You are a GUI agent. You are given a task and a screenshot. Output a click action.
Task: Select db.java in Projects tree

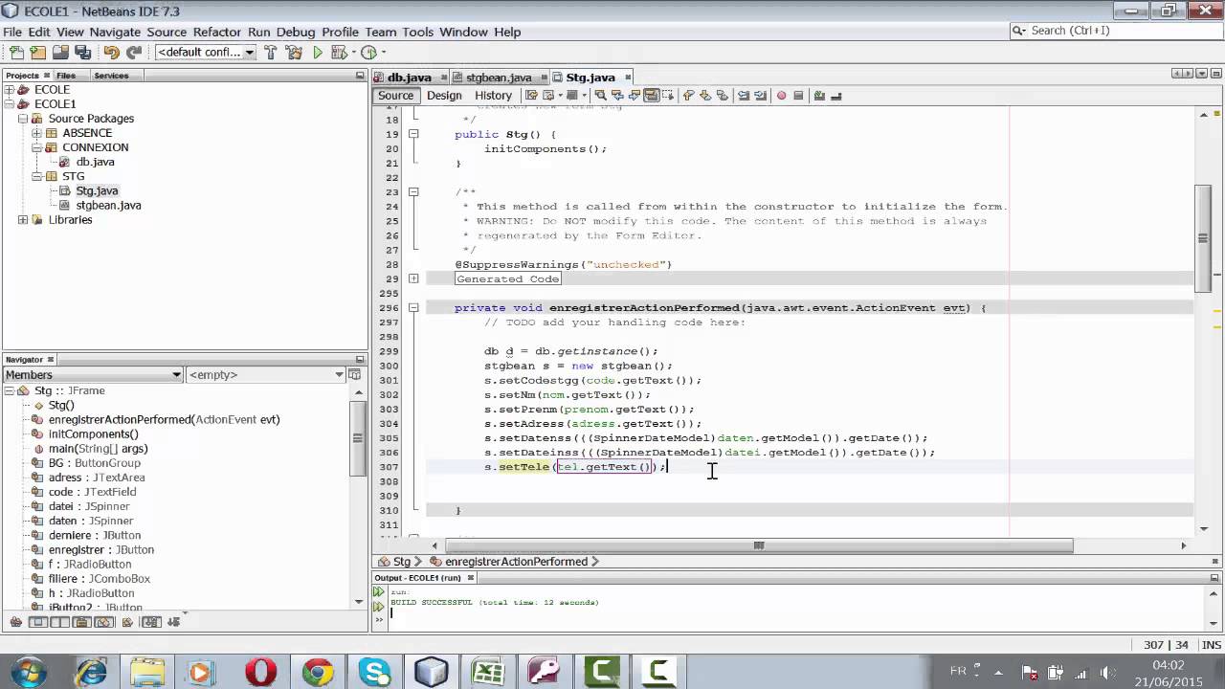[x=95, y=162]
